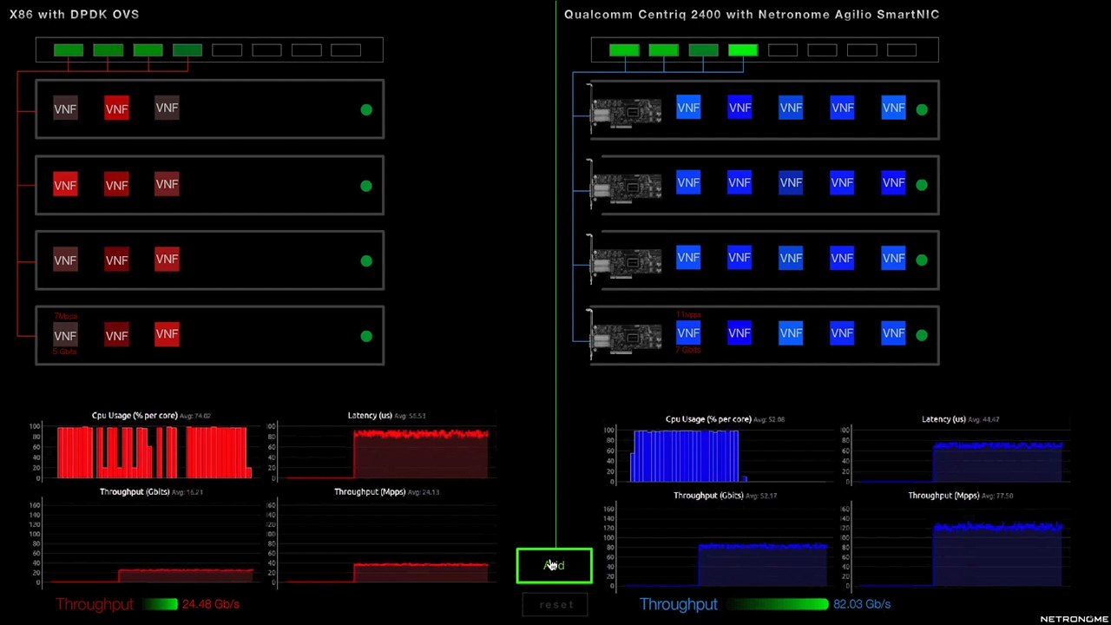Screen dimensions: 1111x625
Task: Select the middle VNF icon in the second X86 server
Action: pyautogui.click(x=116, y=184)
